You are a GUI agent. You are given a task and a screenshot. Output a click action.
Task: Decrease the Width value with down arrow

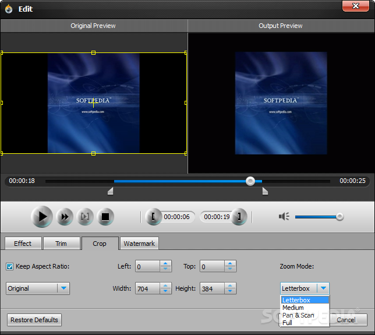click(x=165, y=291)
